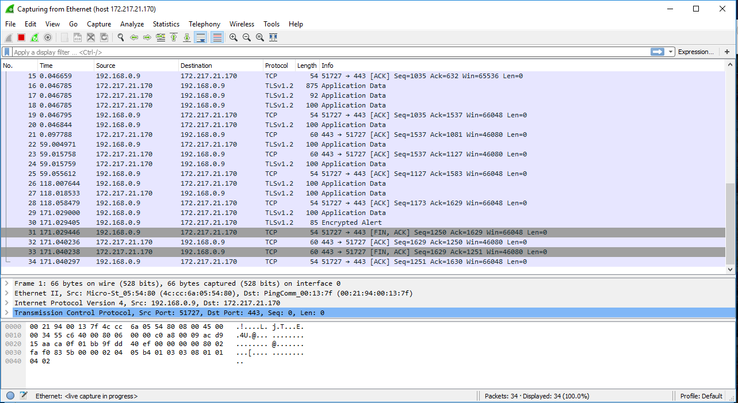The image size is (738, 403).
Task: Open the Go menu
Action: pos(73,24)
